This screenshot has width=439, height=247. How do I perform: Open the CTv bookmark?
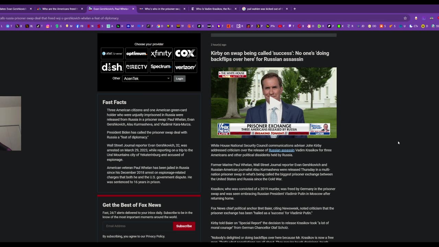[414, 26]
